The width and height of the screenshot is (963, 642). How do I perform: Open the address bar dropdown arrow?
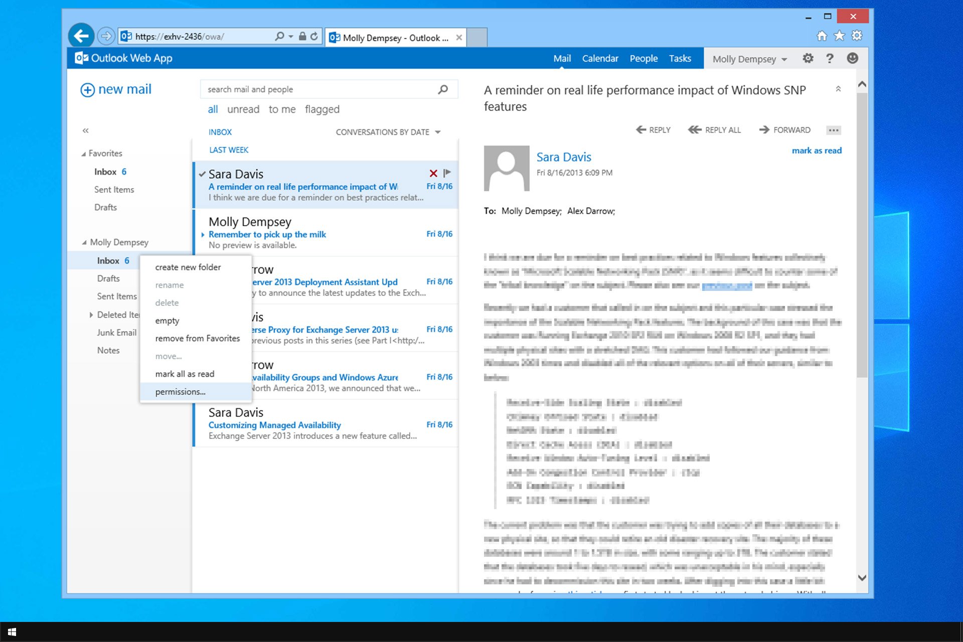[x=291, y=37]
